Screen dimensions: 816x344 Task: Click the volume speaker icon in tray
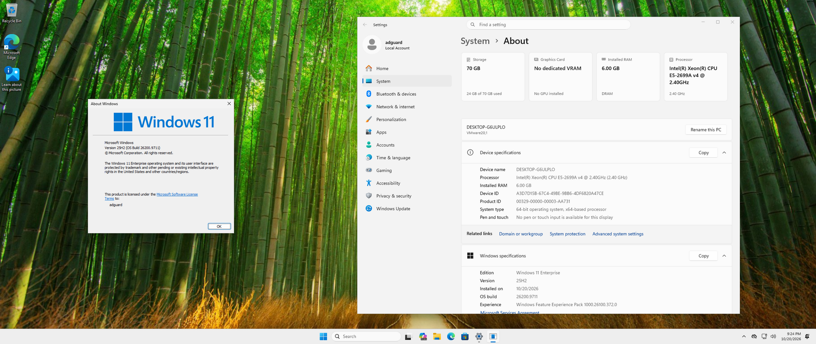tap(773, 337)
